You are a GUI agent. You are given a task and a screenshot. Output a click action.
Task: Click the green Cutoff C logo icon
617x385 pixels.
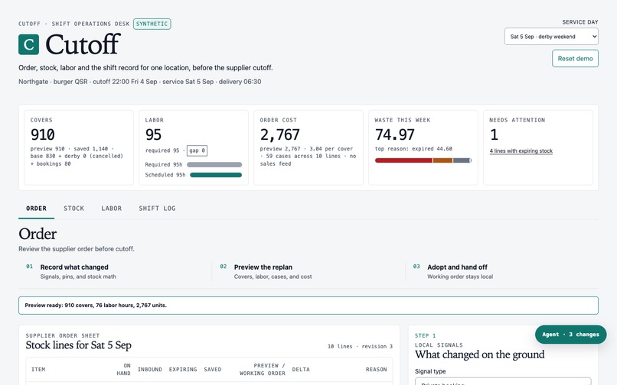(x=29, y=44)
